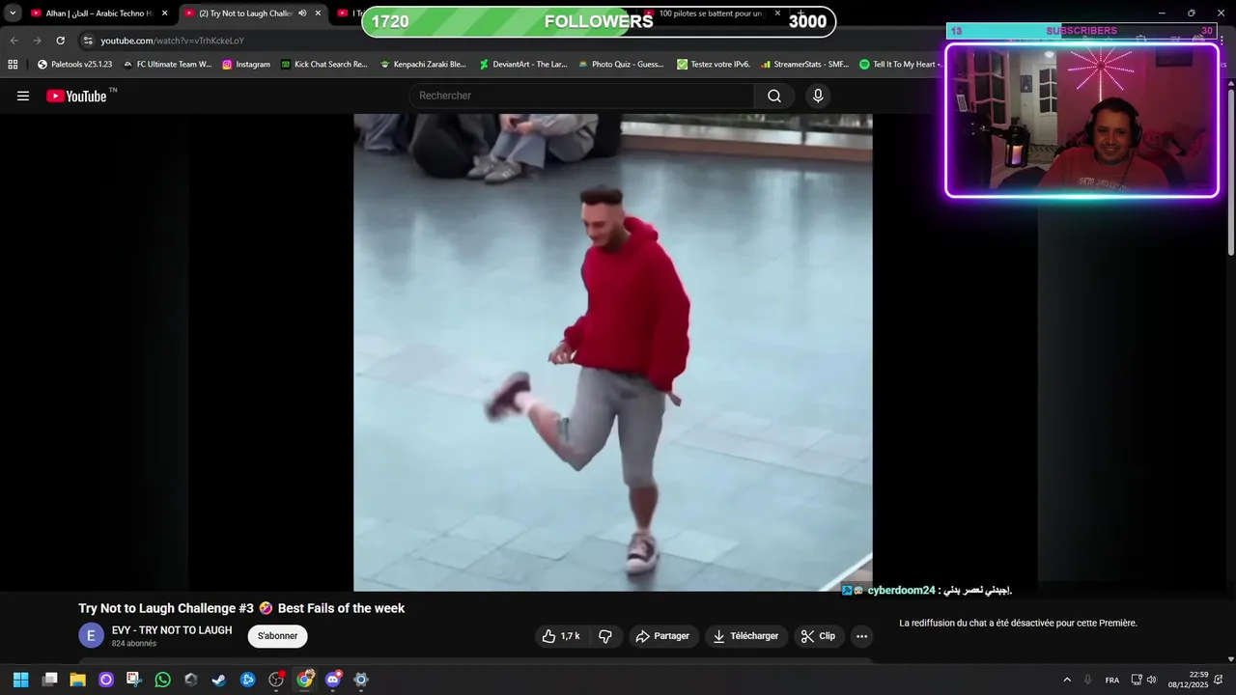Open the Partager share option
Viewport: 1236px width, 695px height.
[x=663, y=636]
